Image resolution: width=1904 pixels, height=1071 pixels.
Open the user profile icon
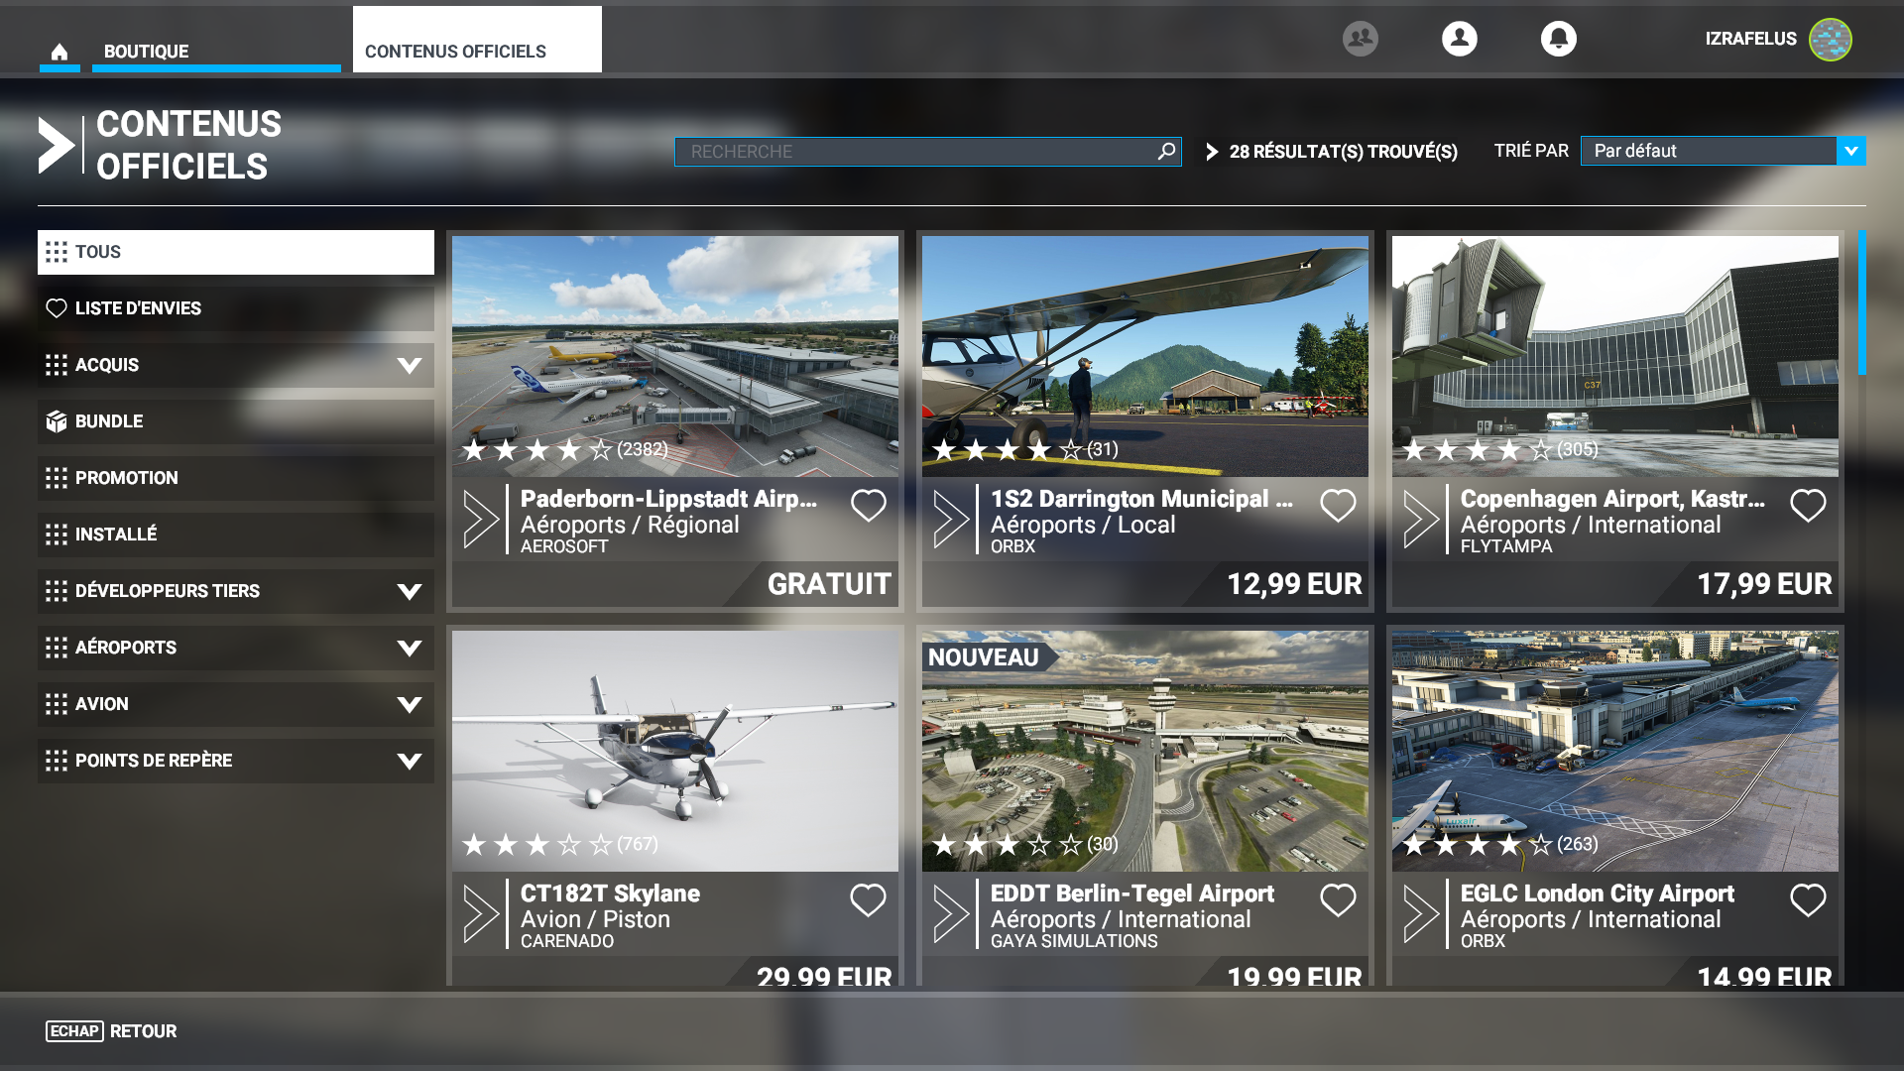pos(1460,39)
